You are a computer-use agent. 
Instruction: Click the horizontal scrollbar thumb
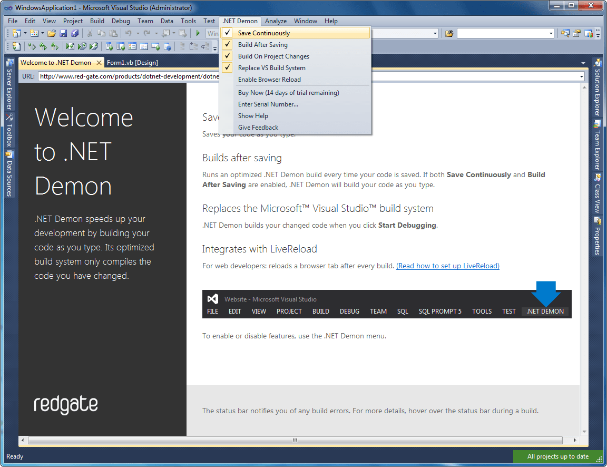(295, 440)
